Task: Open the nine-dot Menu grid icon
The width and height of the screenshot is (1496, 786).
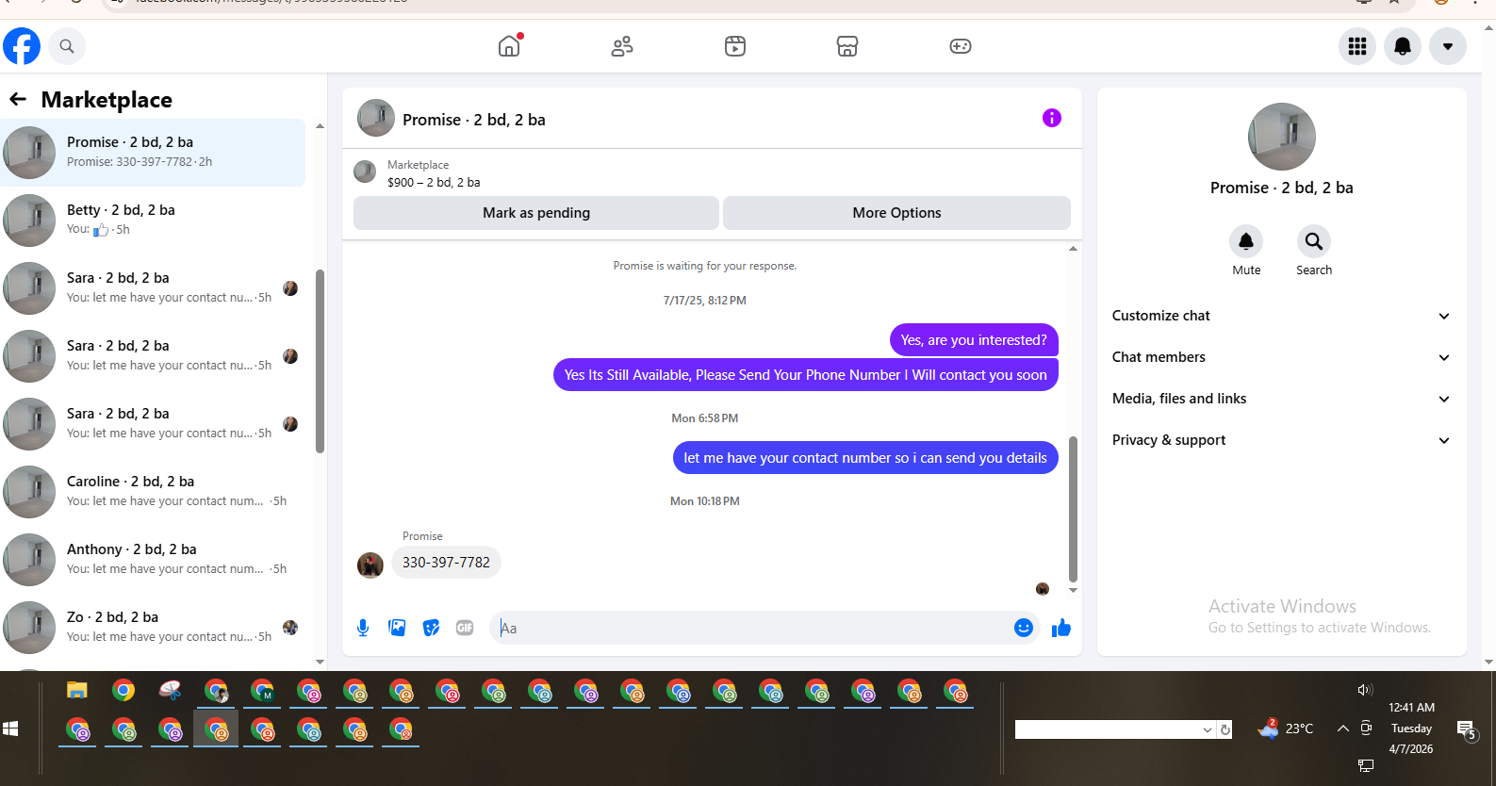Action: pos(1357,46)
